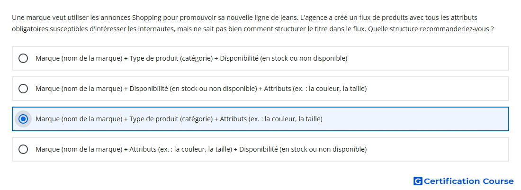Viewport: 521px width, 190px height.
Task: Click "Quelle structure recommanderiez-vous ?" sentence
Action: [431, 29]
